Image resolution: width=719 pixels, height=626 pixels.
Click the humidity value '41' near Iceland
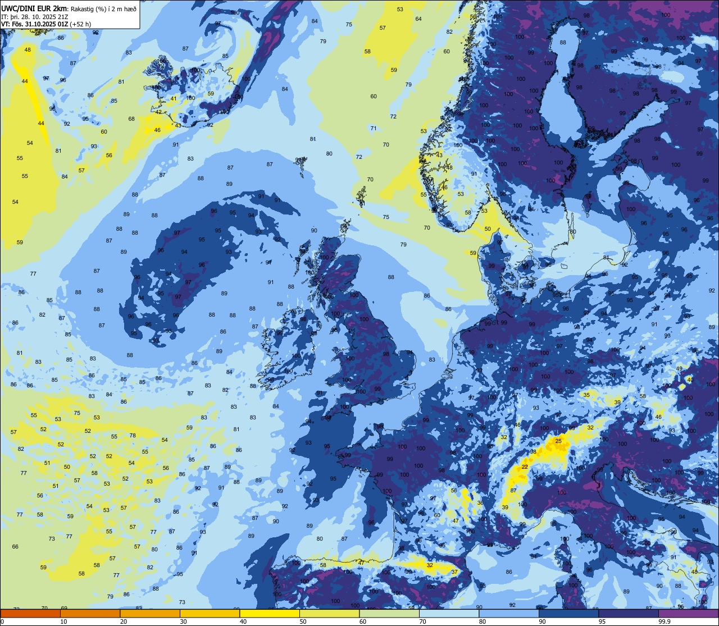pyautogui.click(x=174, y=99)
